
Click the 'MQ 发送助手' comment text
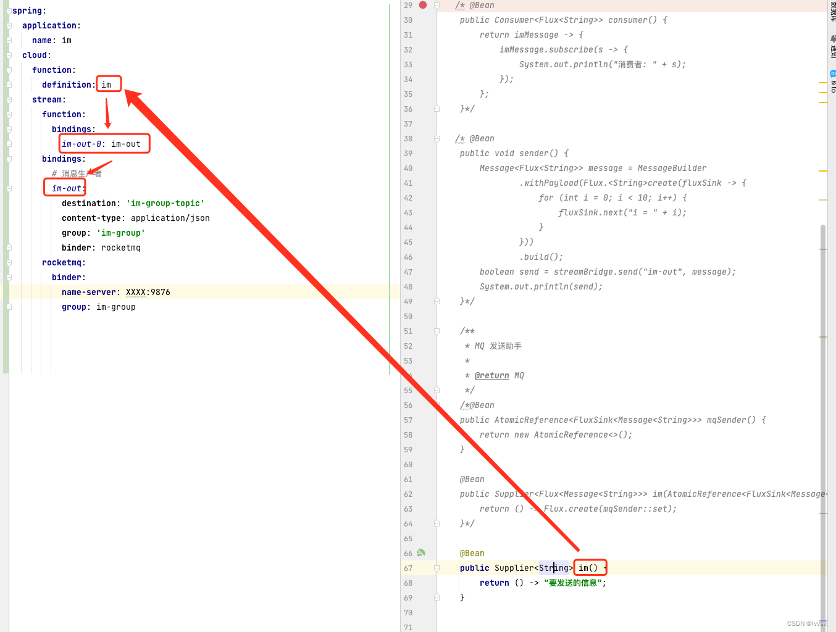click(x=498, y=346)
